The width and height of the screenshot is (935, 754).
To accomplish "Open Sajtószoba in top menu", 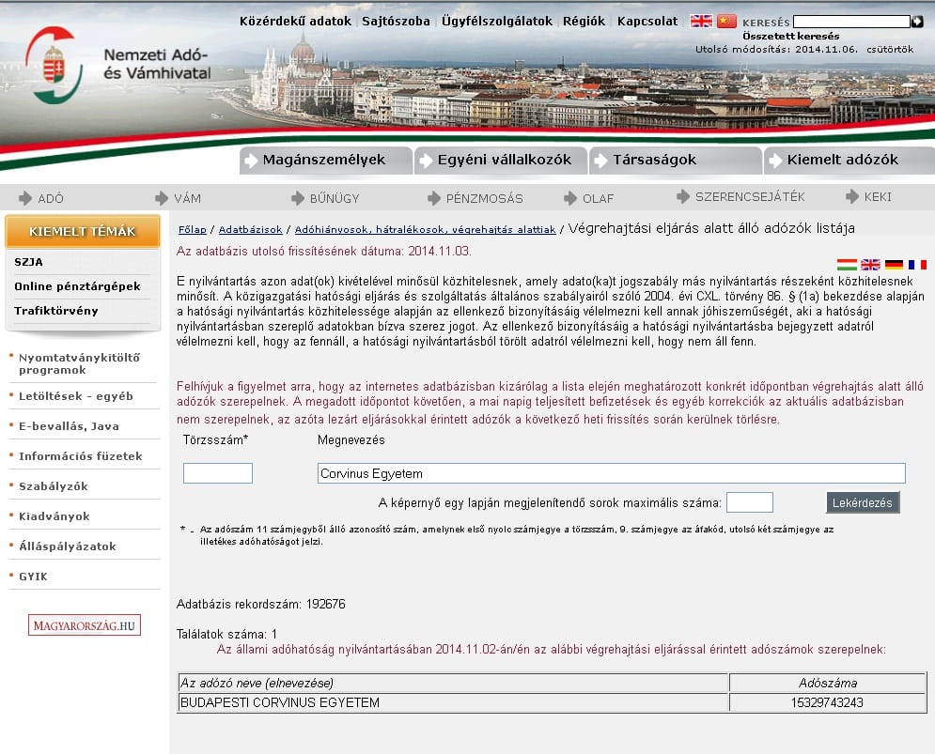I will 396,22.
